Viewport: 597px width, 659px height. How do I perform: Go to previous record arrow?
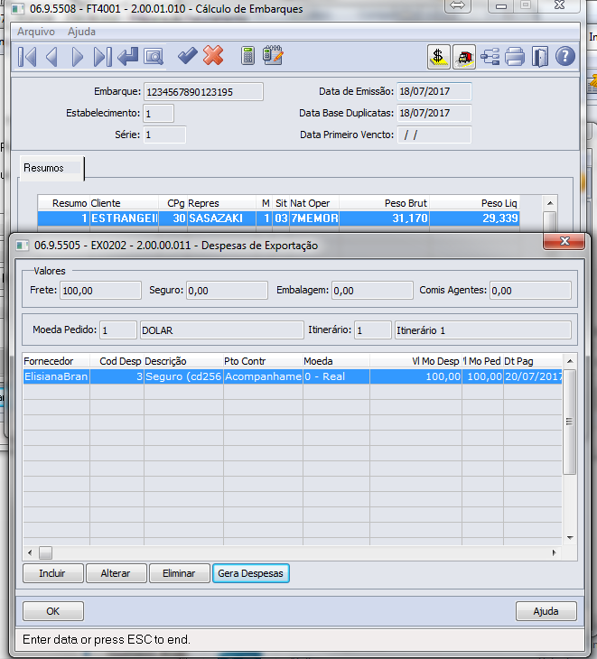[x=51, y=56]
